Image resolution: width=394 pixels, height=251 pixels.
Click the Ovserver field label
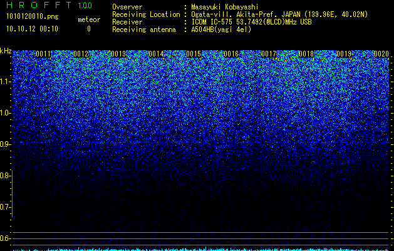coord(127,7)
